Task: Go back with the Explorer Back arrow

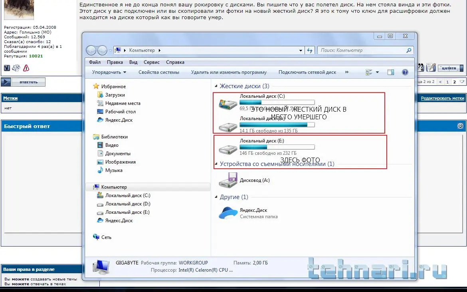Action: click(91, 50)
